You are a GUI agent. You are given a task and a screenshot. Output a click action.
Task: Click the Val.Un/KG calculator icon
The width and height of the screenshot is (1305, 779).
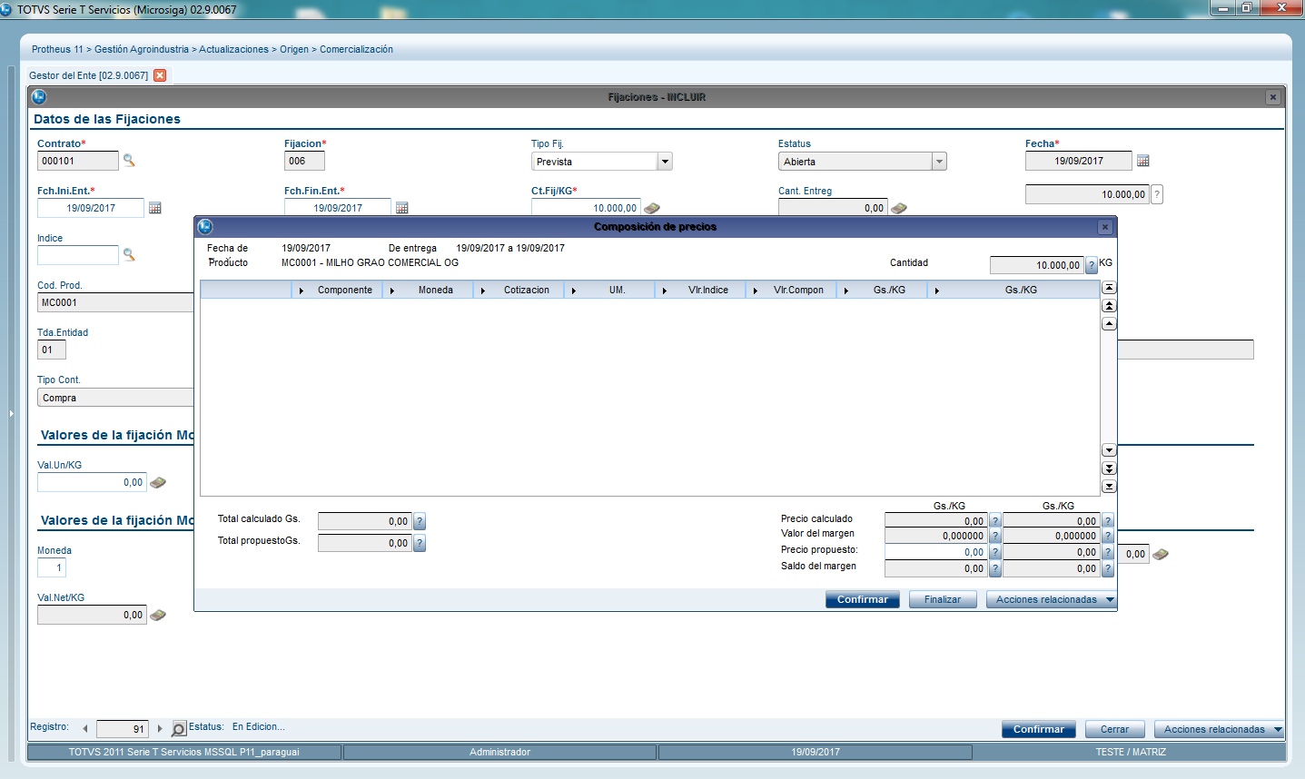coord(158,482)
